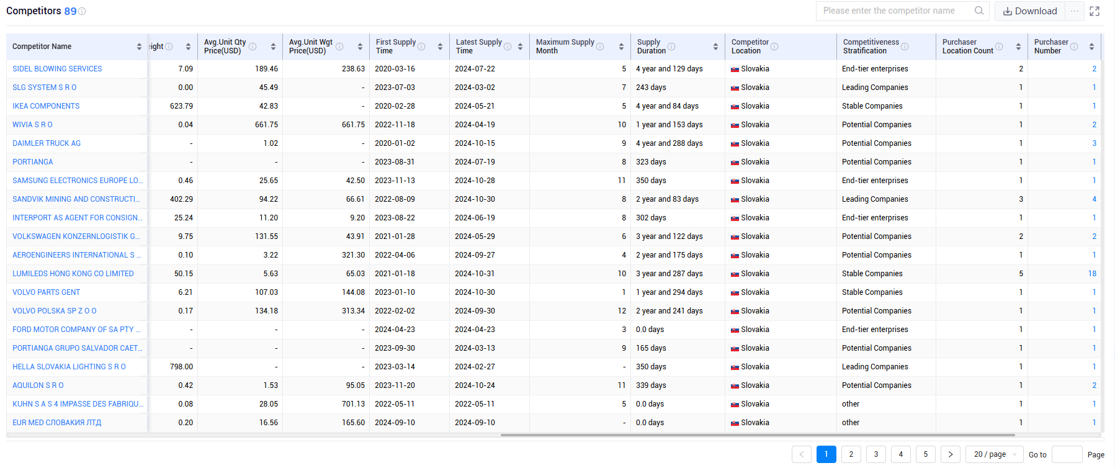1115x468 pixels.
Task: Click purchaser number 4 for SANDVIK
Action: pos(1095,199)
